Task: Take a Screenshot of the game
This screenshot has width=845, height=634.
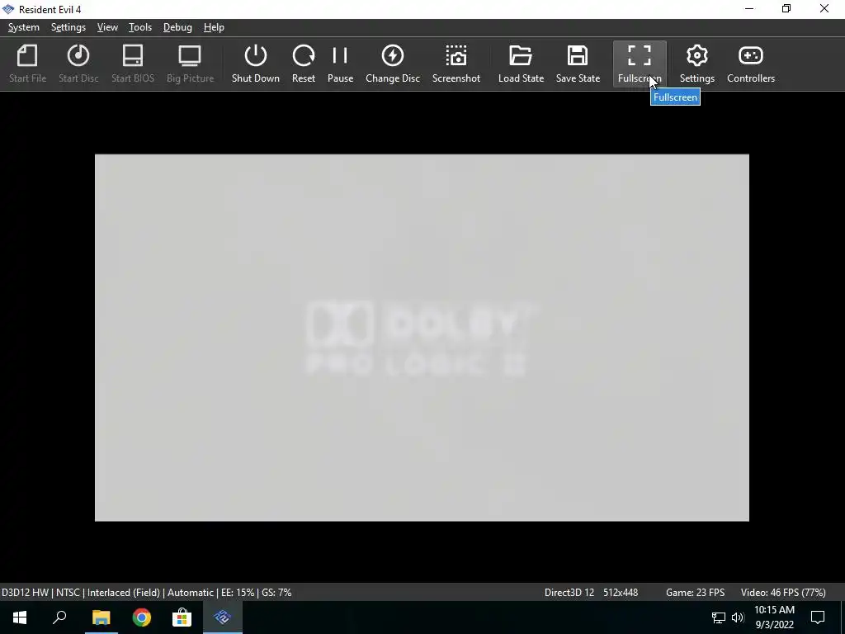Action: click(x=456, y=64)
